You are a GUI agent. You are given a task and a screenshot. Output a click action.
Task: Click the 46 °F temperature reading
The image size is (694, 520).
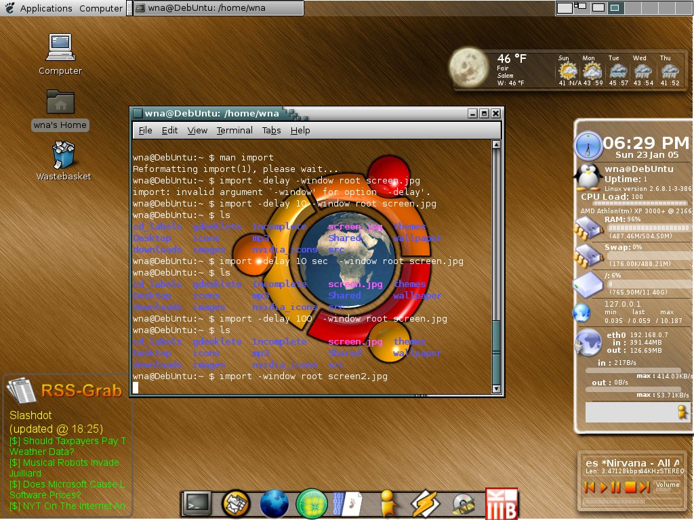[512, 58]
